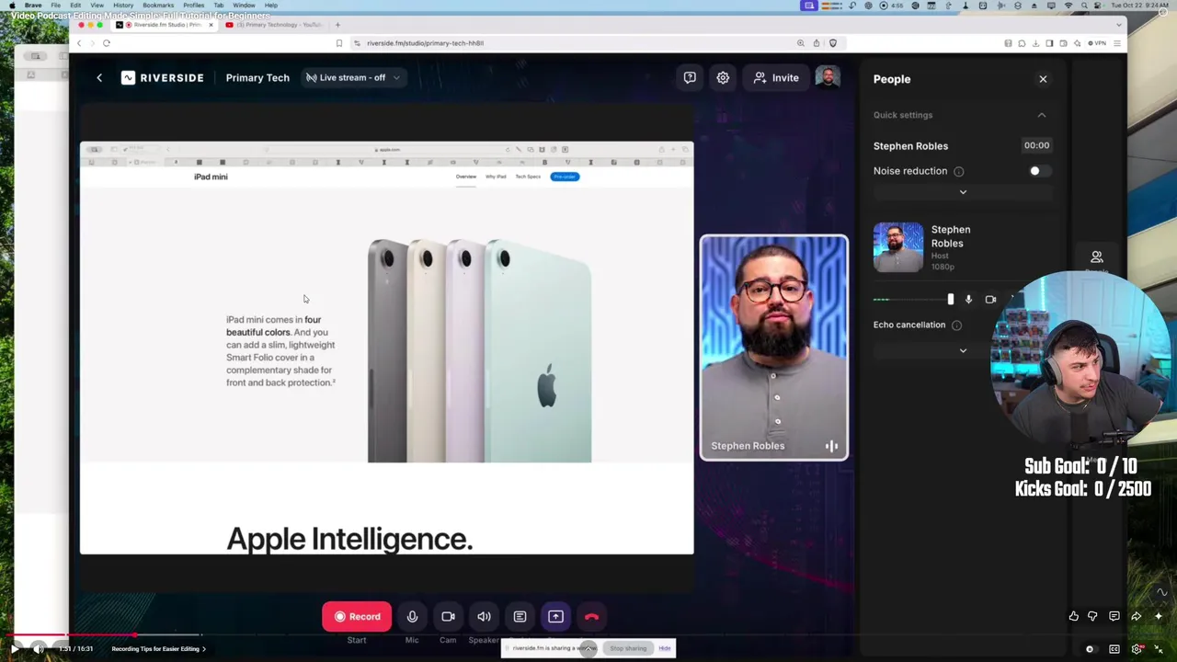Click the highlighted share screen icon
This screenshot has width=1177, height=662.
click(555, 617)
